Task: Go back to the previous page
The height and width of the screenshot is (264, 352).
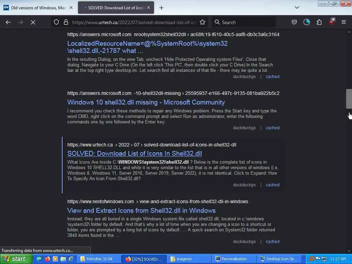Action: point(8,22)
